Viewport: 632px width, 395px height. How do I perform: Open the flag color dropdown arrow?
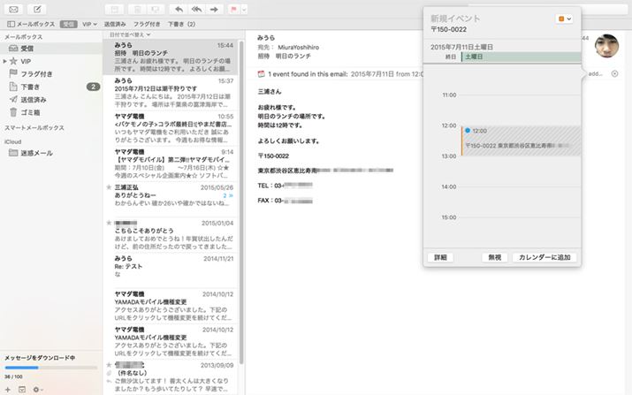click(x=244, y=9)
